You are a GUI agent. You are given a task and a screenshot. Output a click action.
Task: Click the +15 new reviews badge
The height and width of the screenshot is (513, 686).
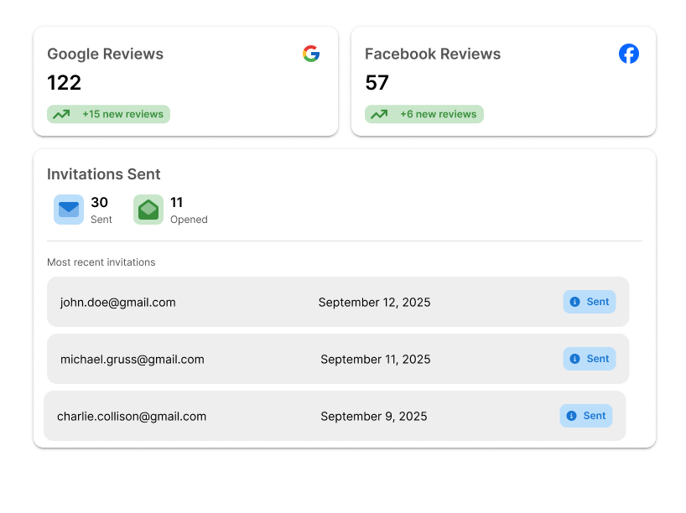108,114
